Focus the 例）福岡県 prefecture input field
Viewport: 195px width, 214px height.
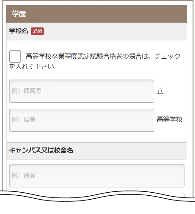pyautogui.click(x=81, y=91)
